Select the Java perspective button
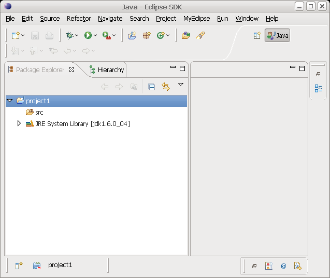 pos(278,35)
